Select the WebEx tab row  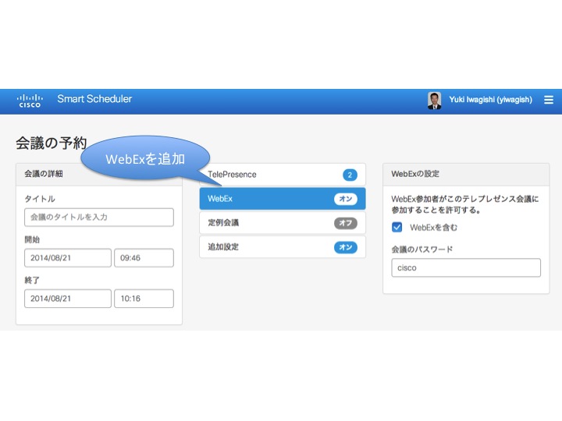[265, 199]
